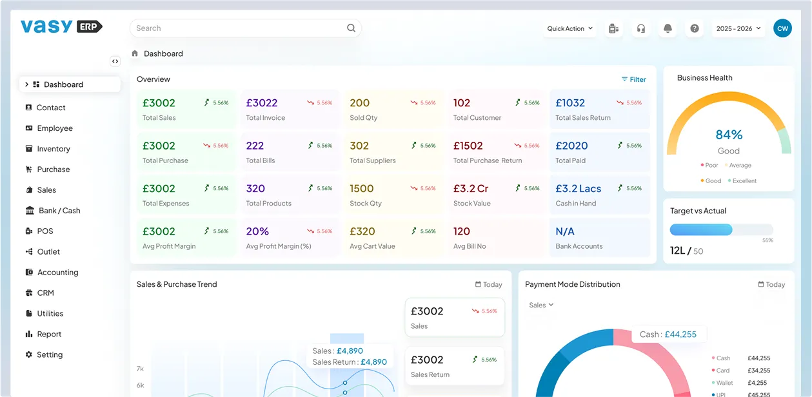The image size is (812, 397).
Task: Click the notification bell icon
Action: 668,28
